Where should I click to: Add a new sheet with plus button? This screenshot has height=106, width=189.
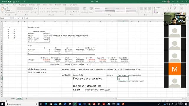(27, 98)
